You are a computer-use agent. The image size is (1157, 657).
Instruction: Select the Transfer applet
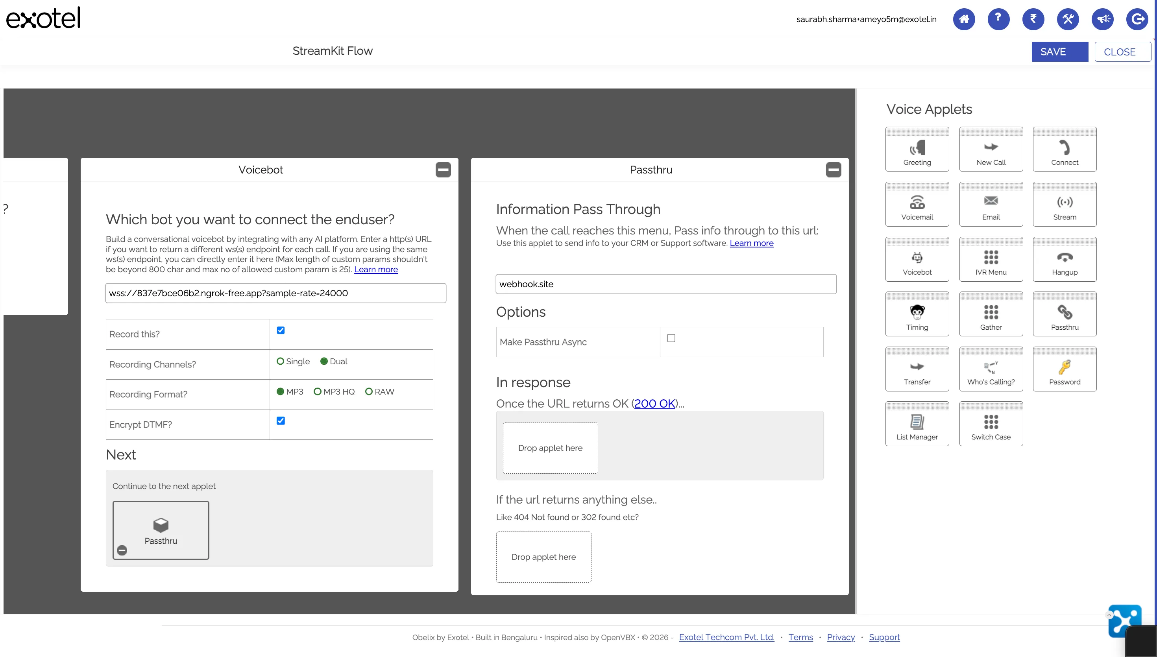(x=917, y=369)
